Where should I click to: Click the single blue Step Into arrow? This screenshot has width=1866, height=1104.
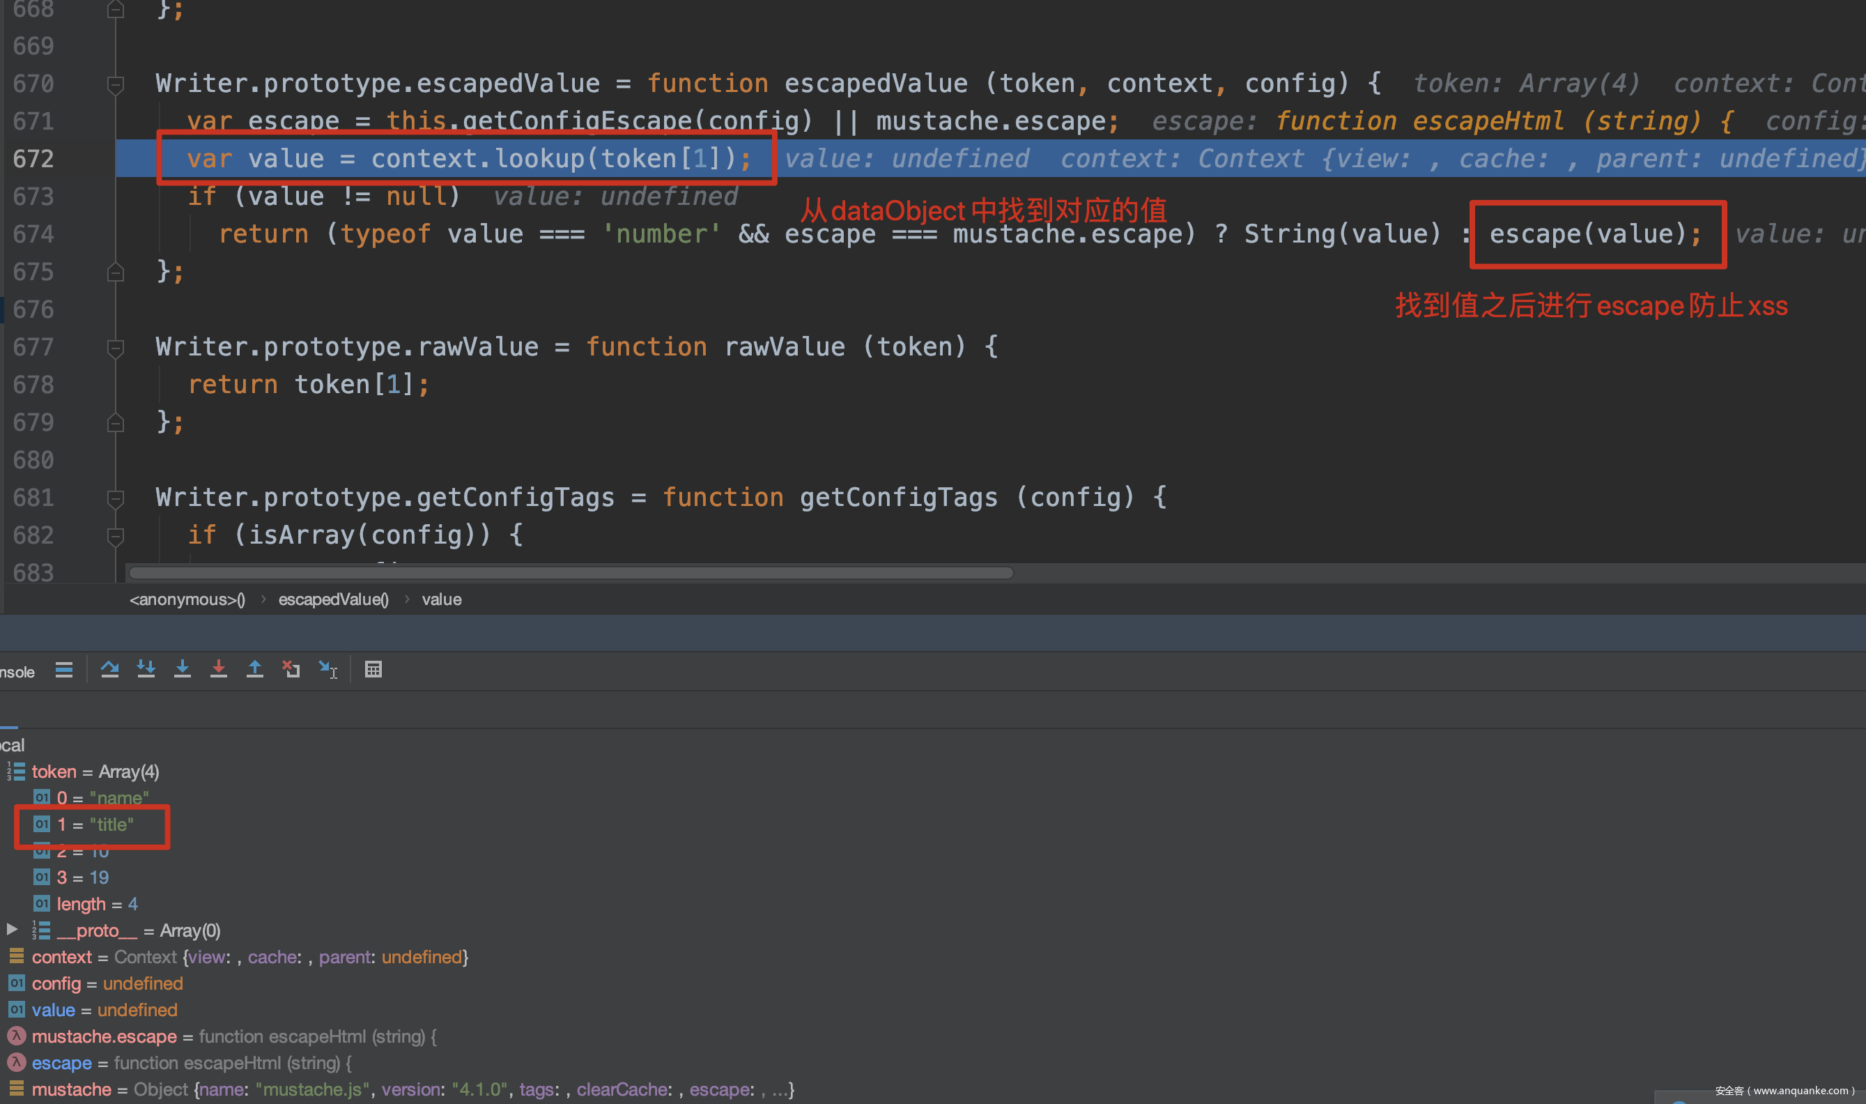(x=183, y=670)
